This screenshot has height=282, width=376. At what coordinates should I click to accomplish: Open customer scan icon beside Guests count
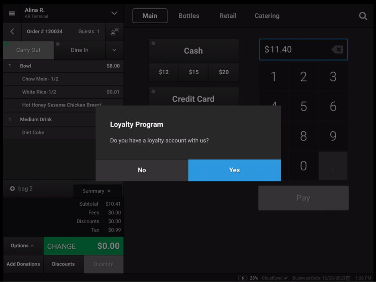click(x=114, y=31)
